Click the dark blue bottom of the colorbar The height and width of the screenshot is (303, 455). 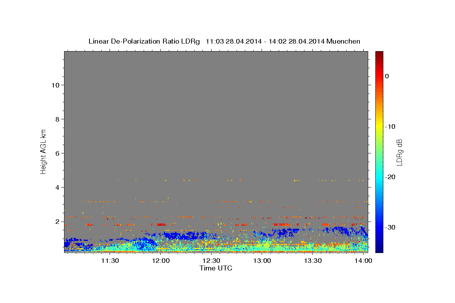pyautogui.click(x=379, y=249)
